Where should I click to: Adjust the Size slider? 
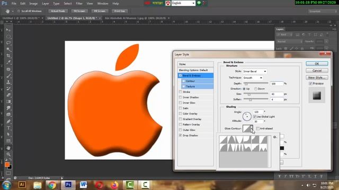249,94
